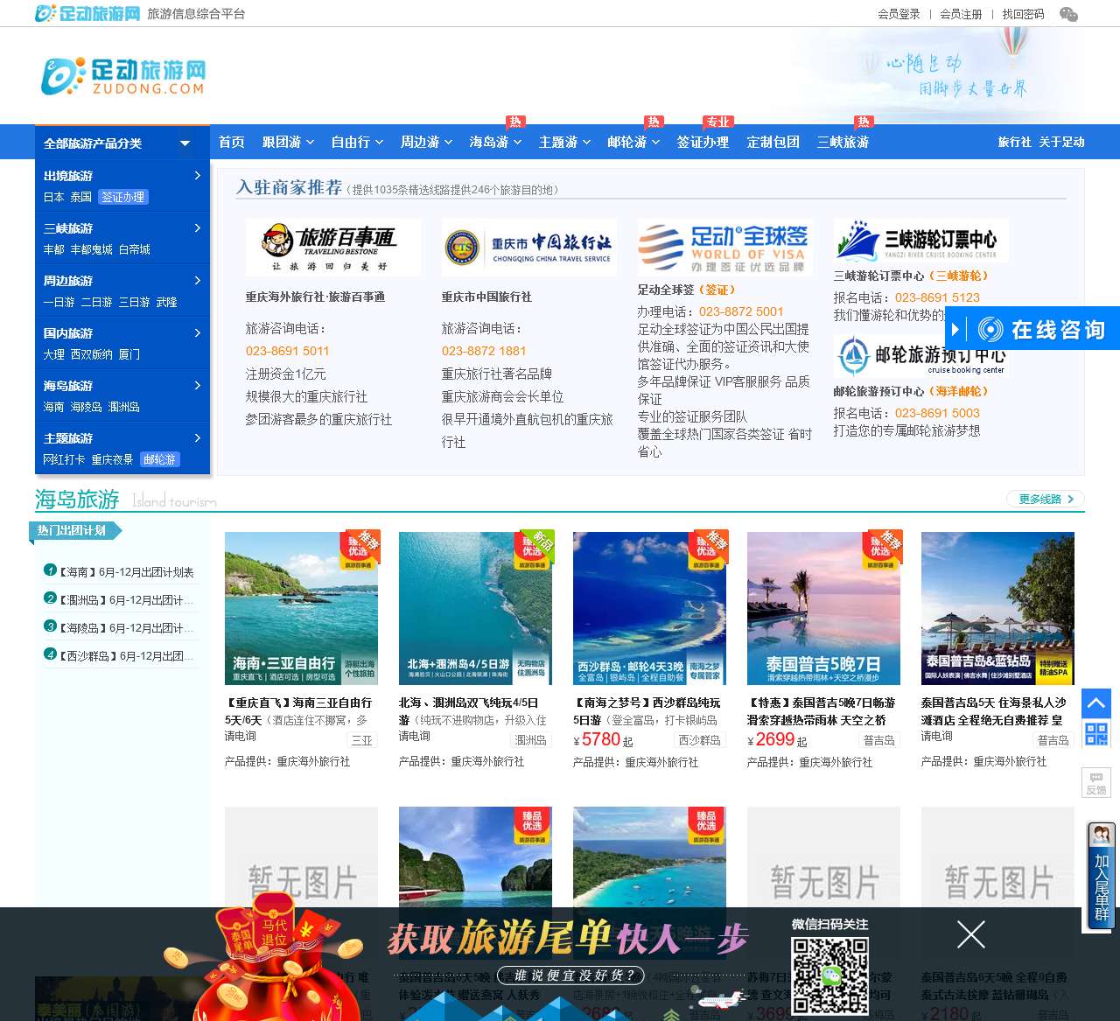This screenshot has width=1120, height=1021.
Task: Click the WeChat icon in top bar
Action: pyautogui.click(x=1068, y=14)
